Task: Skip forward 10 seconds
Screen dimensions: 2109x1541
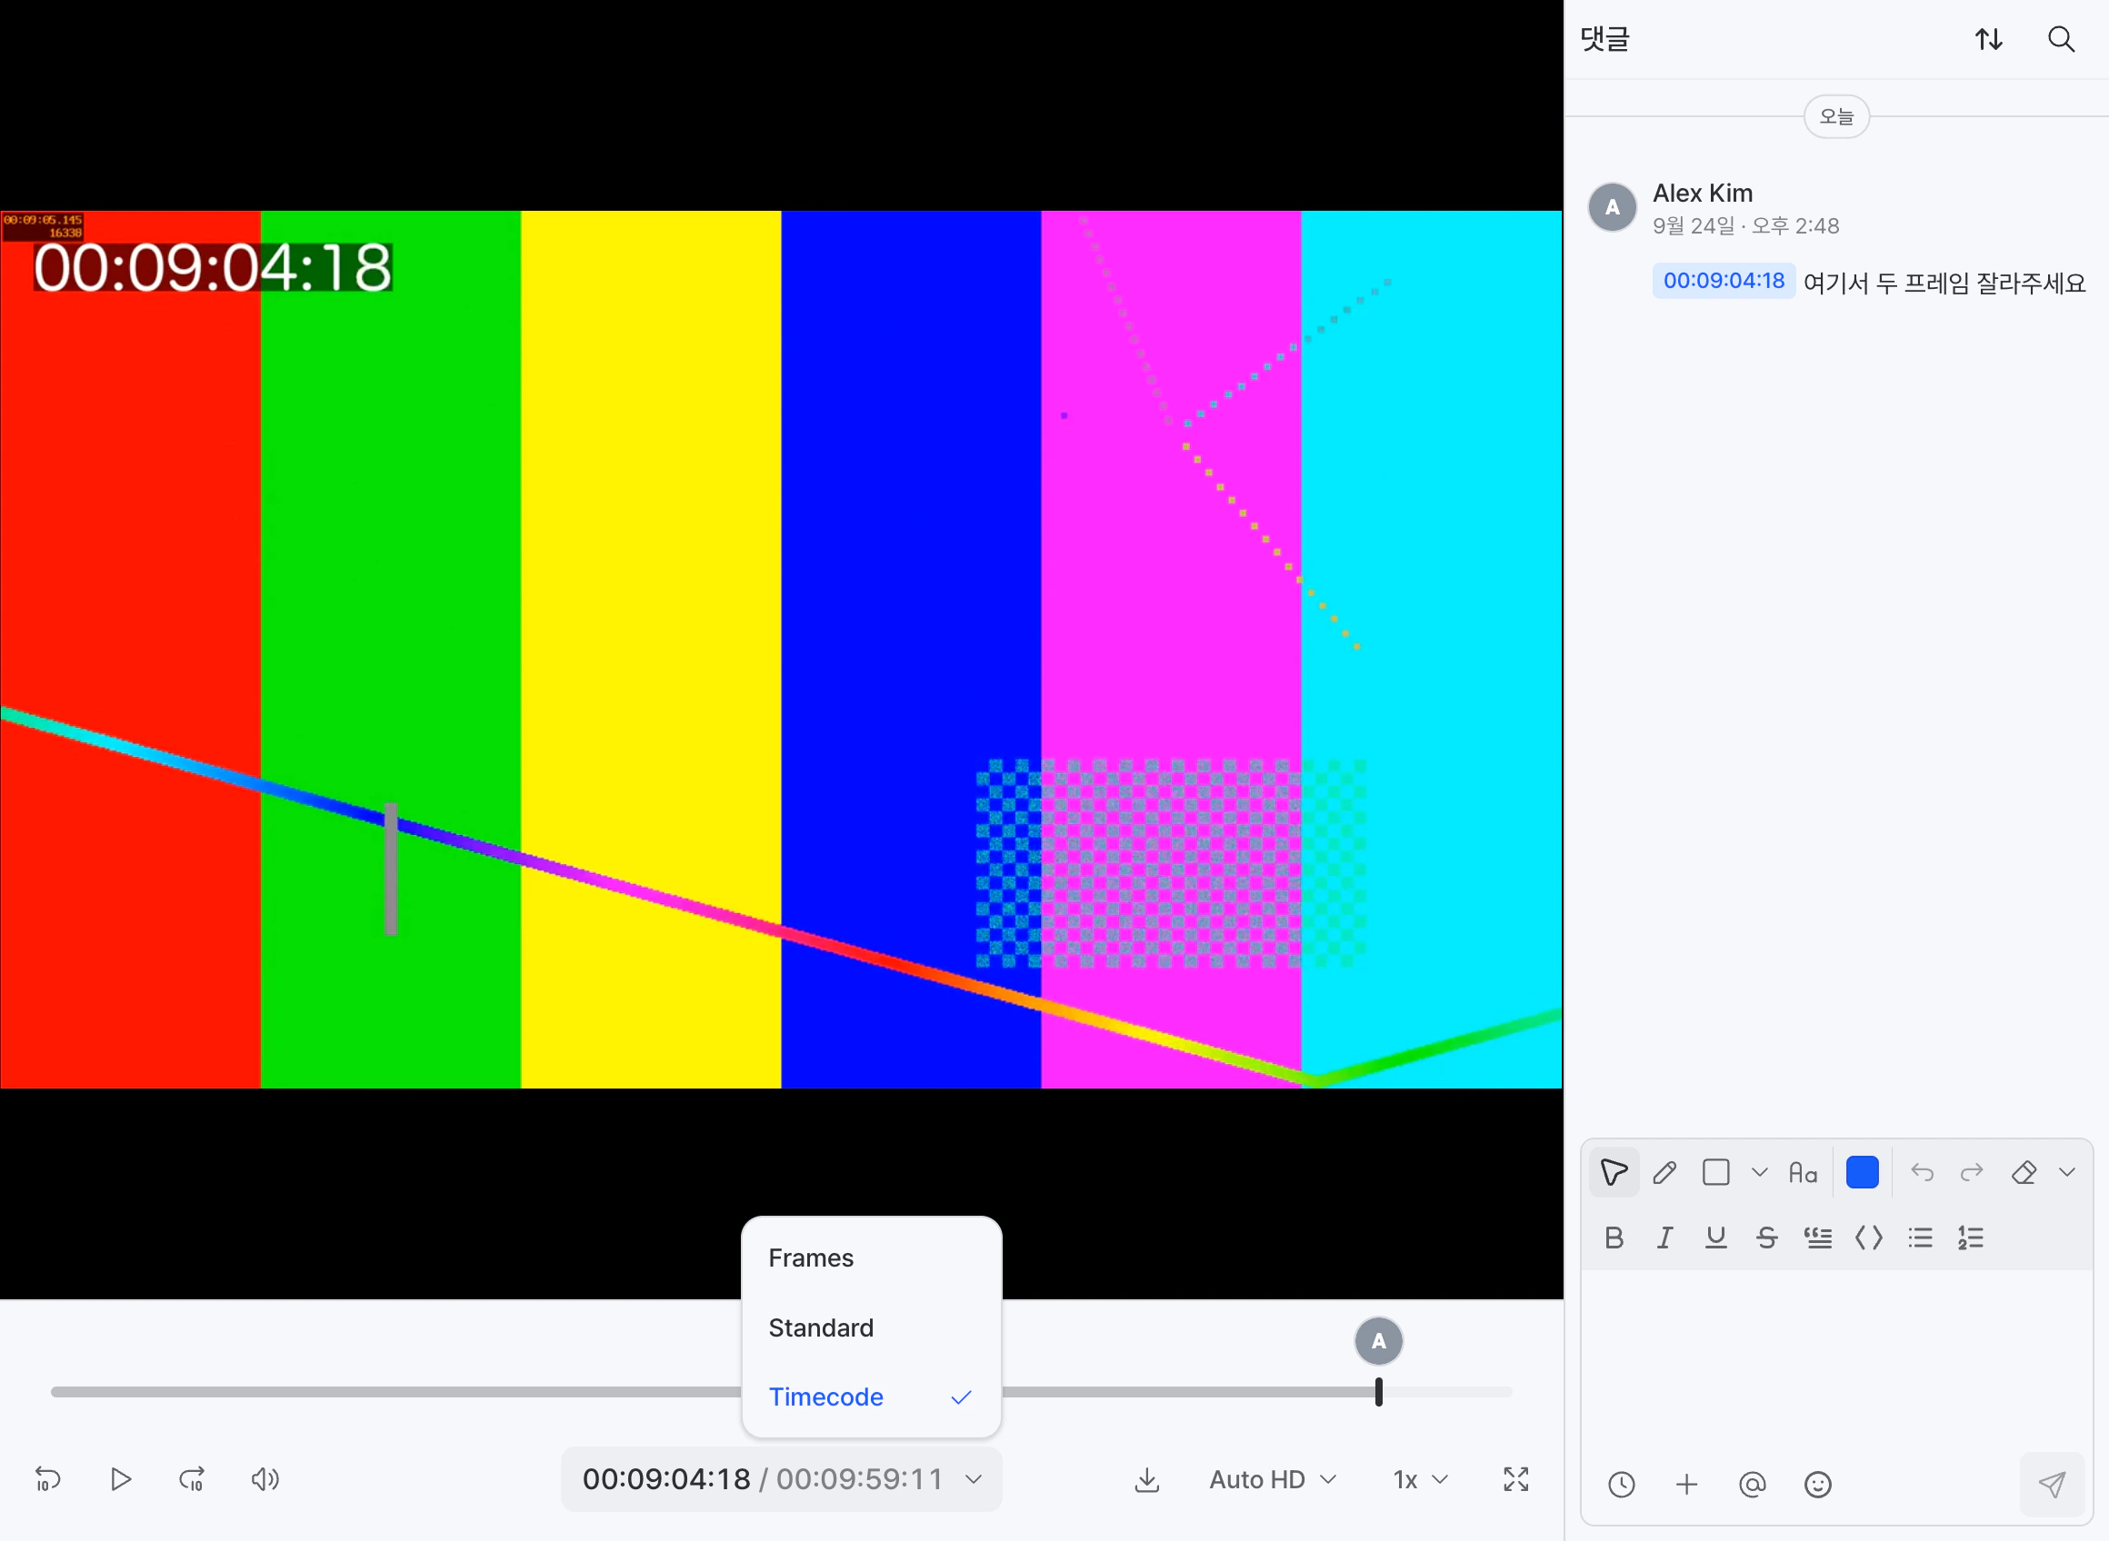Action: point(192,1479)
